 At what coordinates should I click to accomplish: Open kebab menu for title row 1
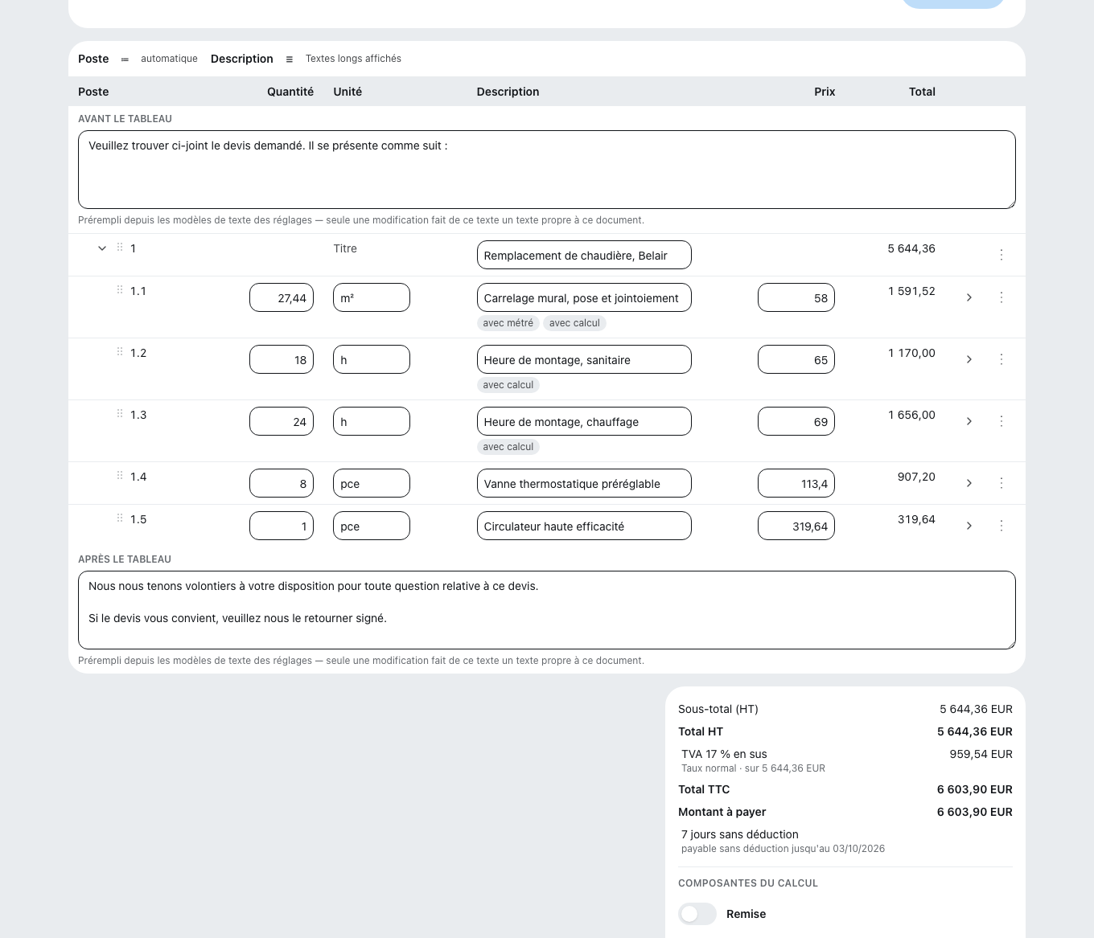coord(1001,255)
